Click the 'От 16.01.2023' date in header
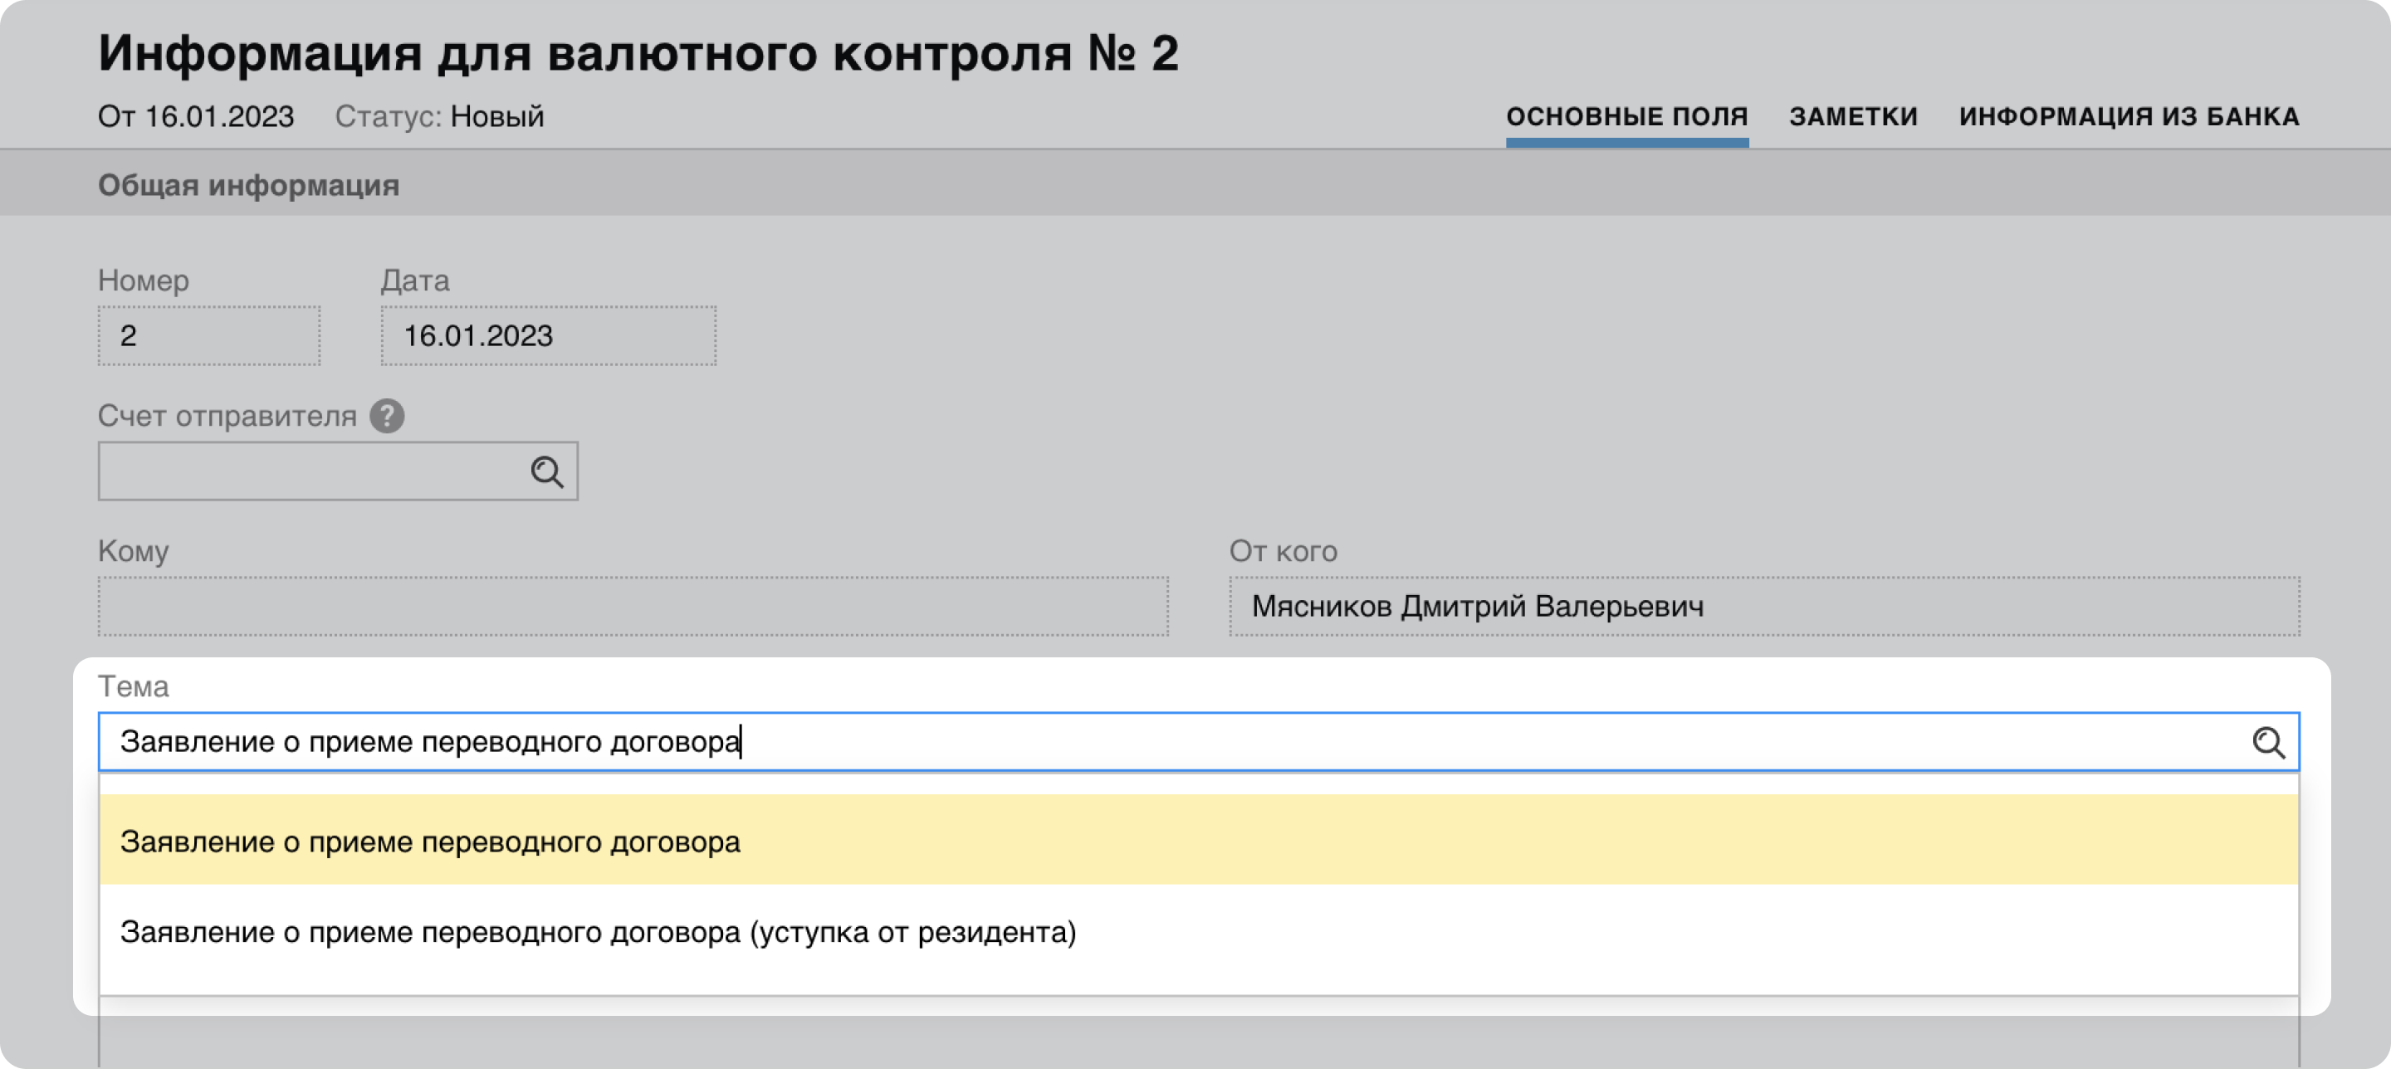 coord(196,117)
